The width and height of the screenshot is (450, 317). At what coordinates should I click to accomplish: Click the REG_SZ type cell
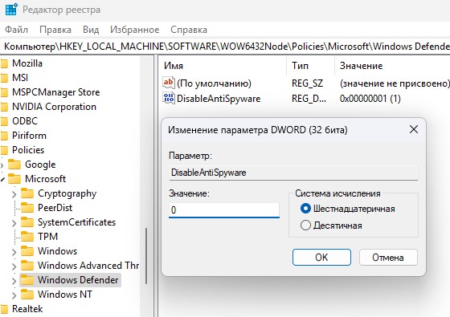307,83
